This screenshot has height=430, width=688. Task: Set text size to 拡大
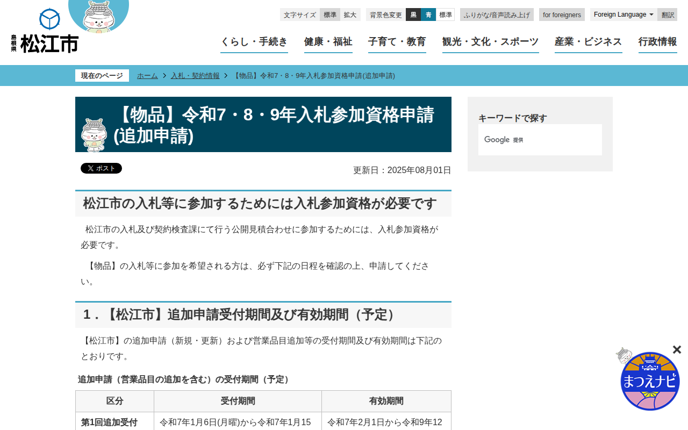pyautogui.click(x=350, y=15)
